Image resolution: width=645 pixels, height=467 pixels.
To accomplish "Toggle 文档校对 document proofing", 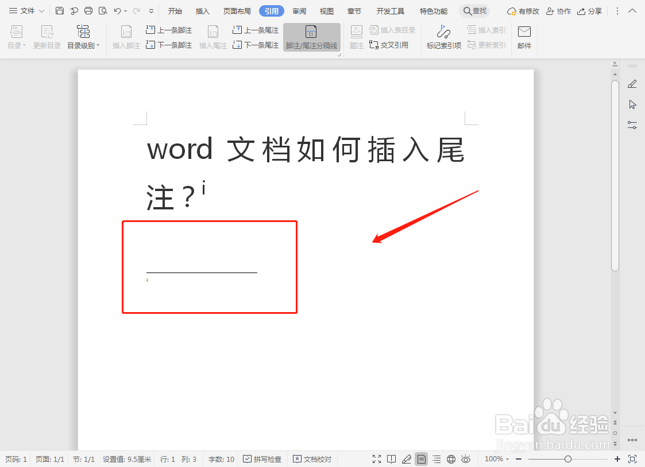I will coord(312,459).
